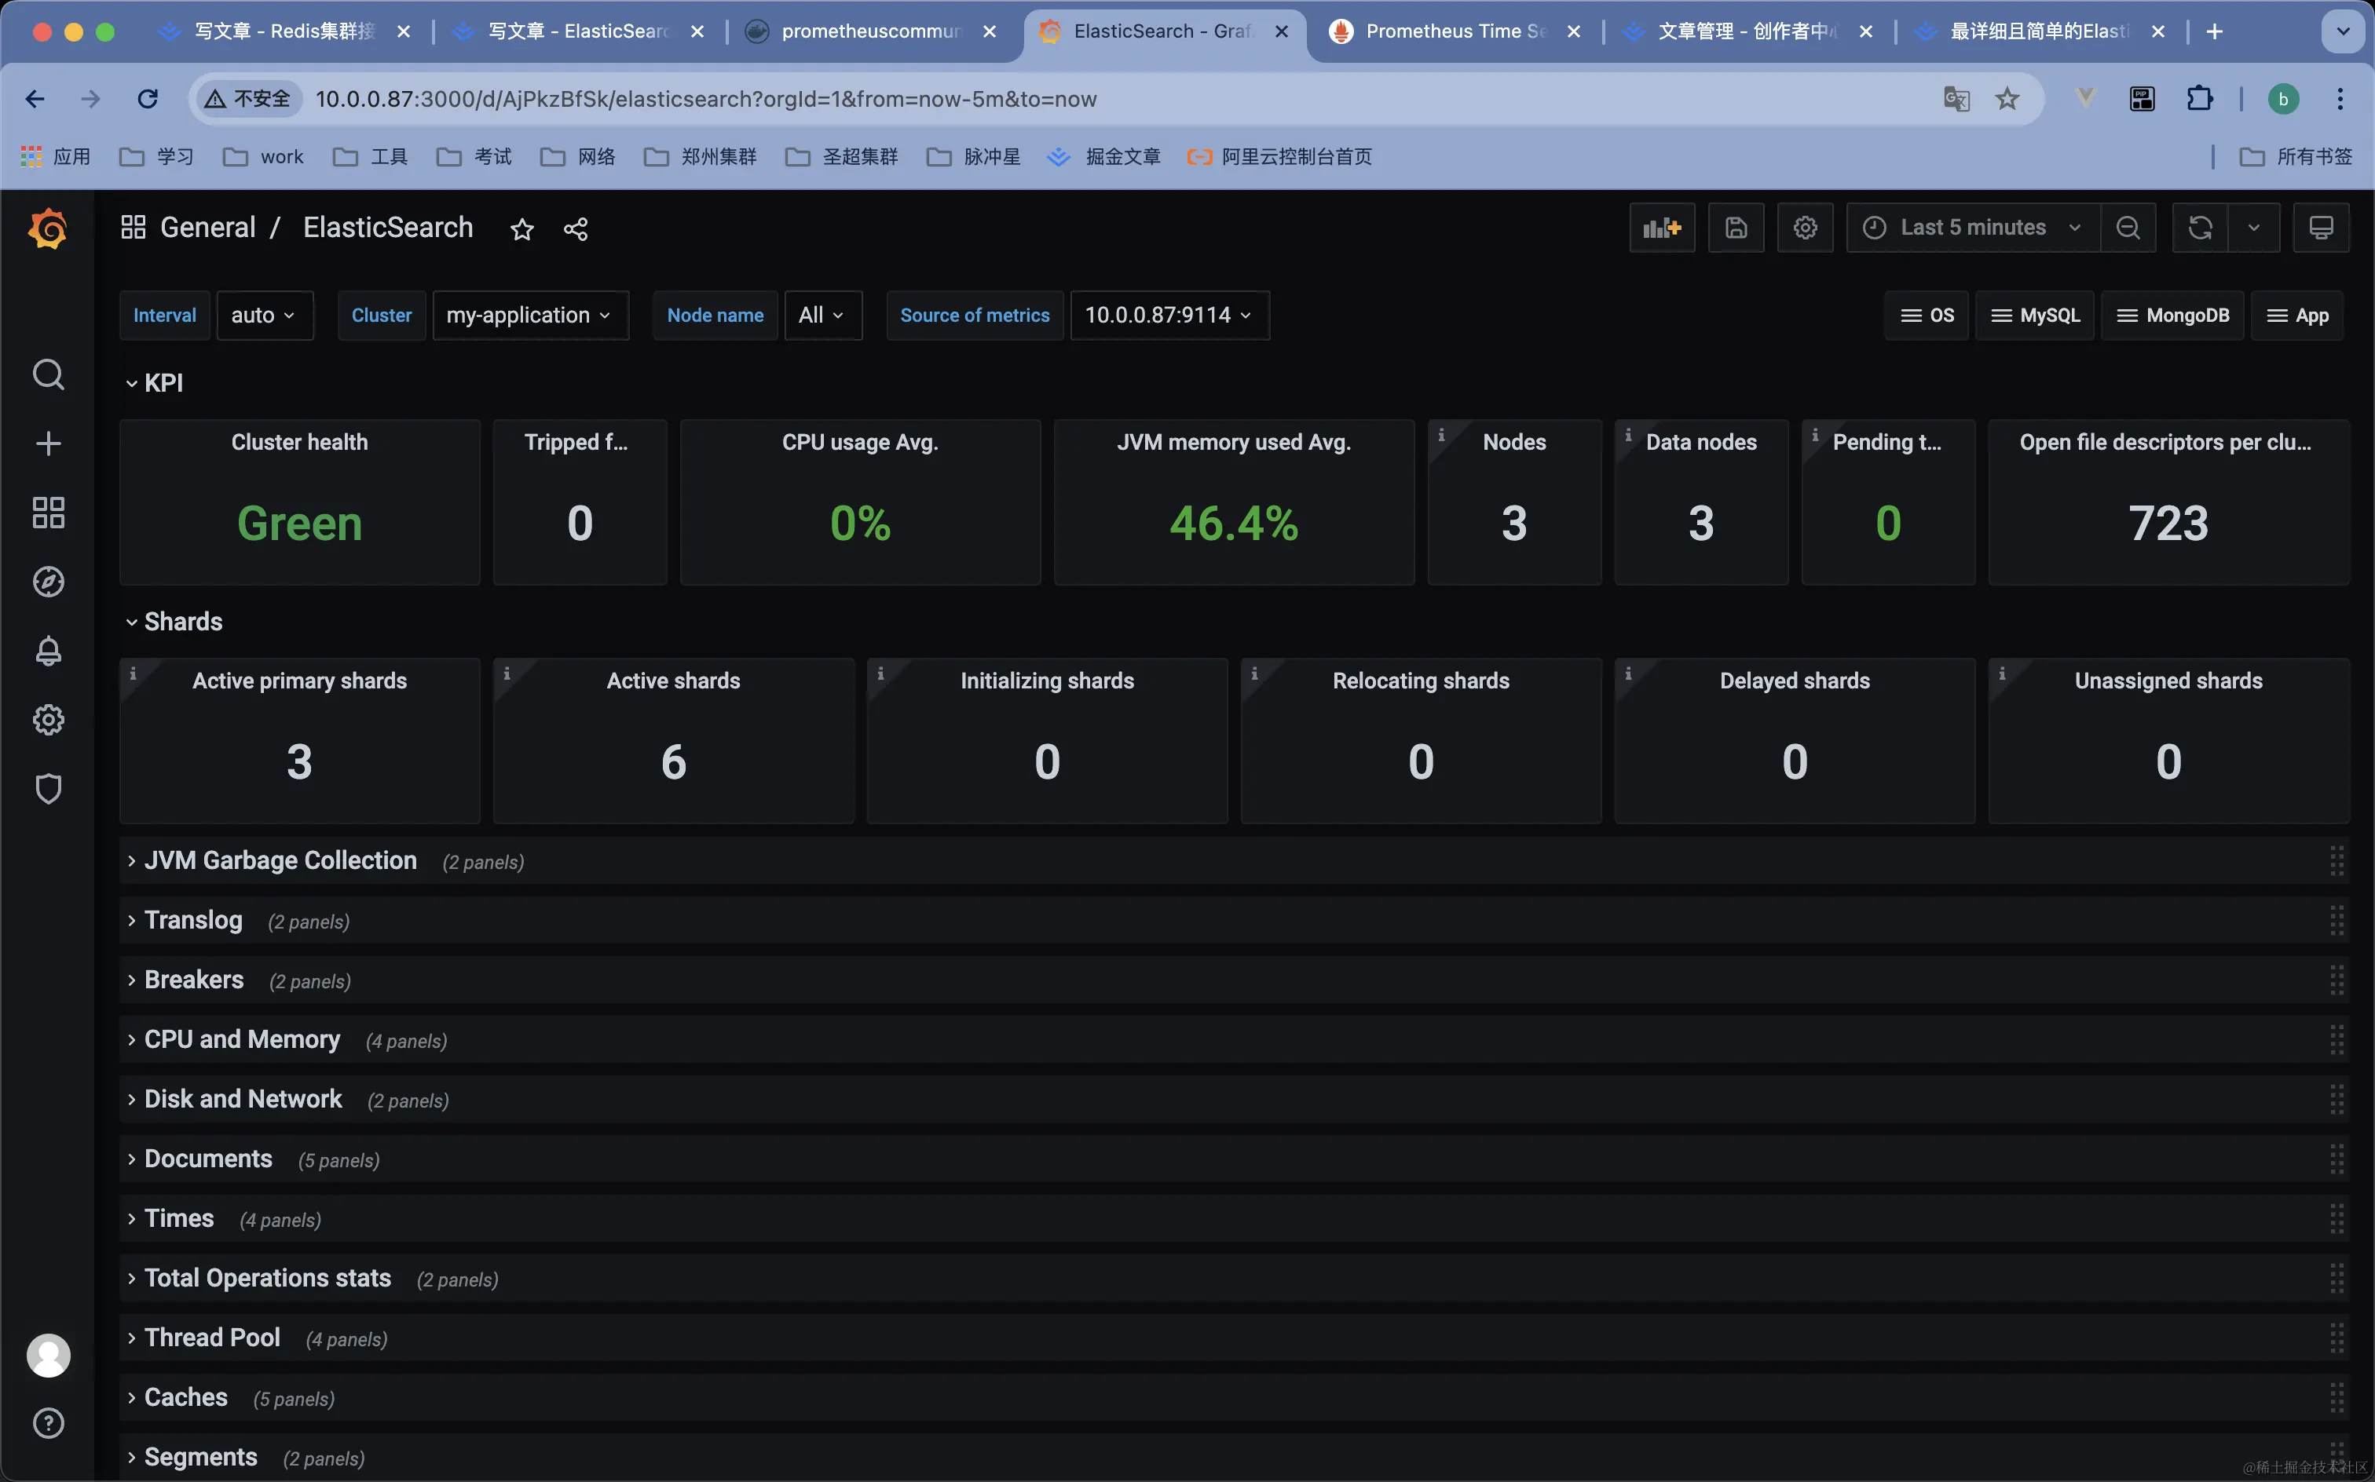This screenshot has height=1482, width=2375.
Task: Show info for Active primary shards panel
Action: click(x=134, y=673)
